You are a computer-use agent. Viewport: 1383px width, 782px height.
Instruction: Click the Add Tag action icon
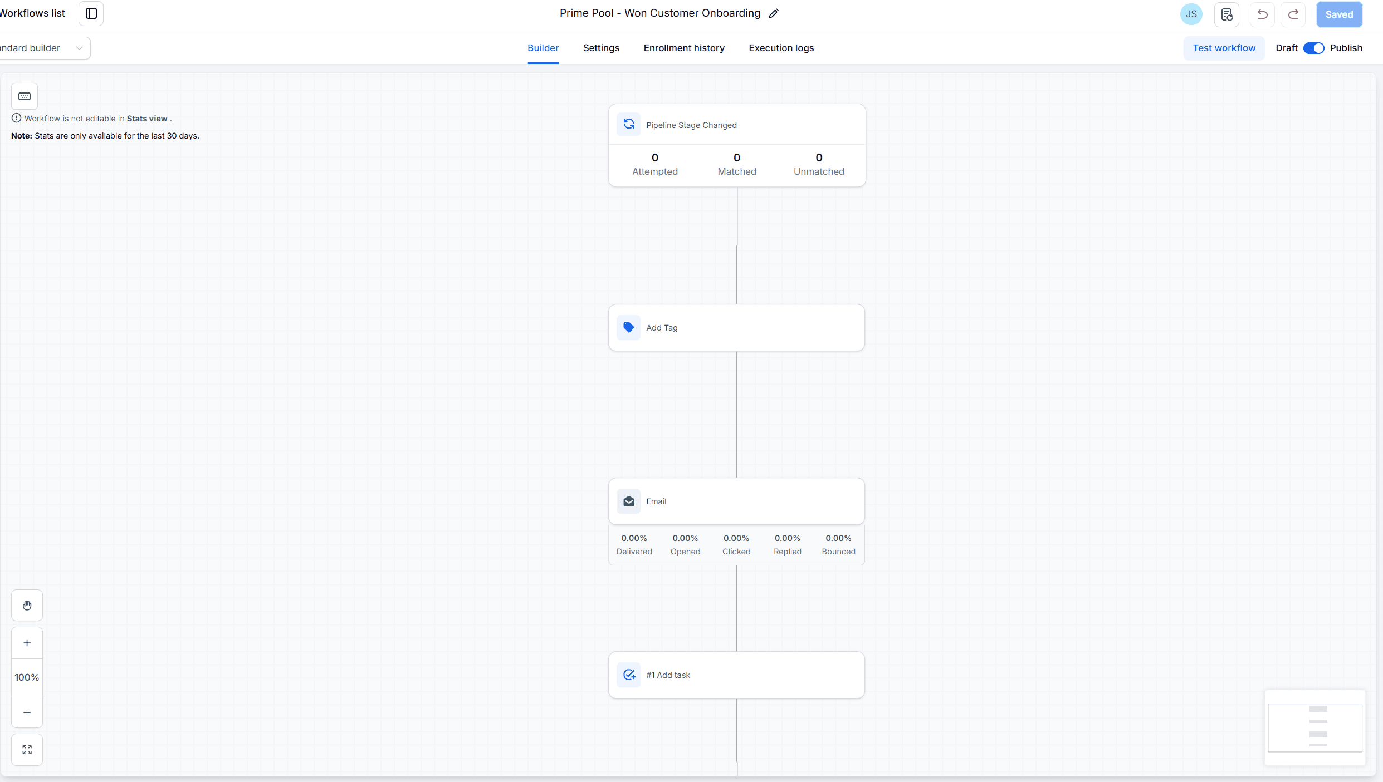[629, 327]
